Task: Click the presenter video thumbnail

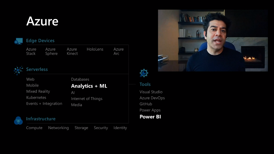Action: (213, 40)
